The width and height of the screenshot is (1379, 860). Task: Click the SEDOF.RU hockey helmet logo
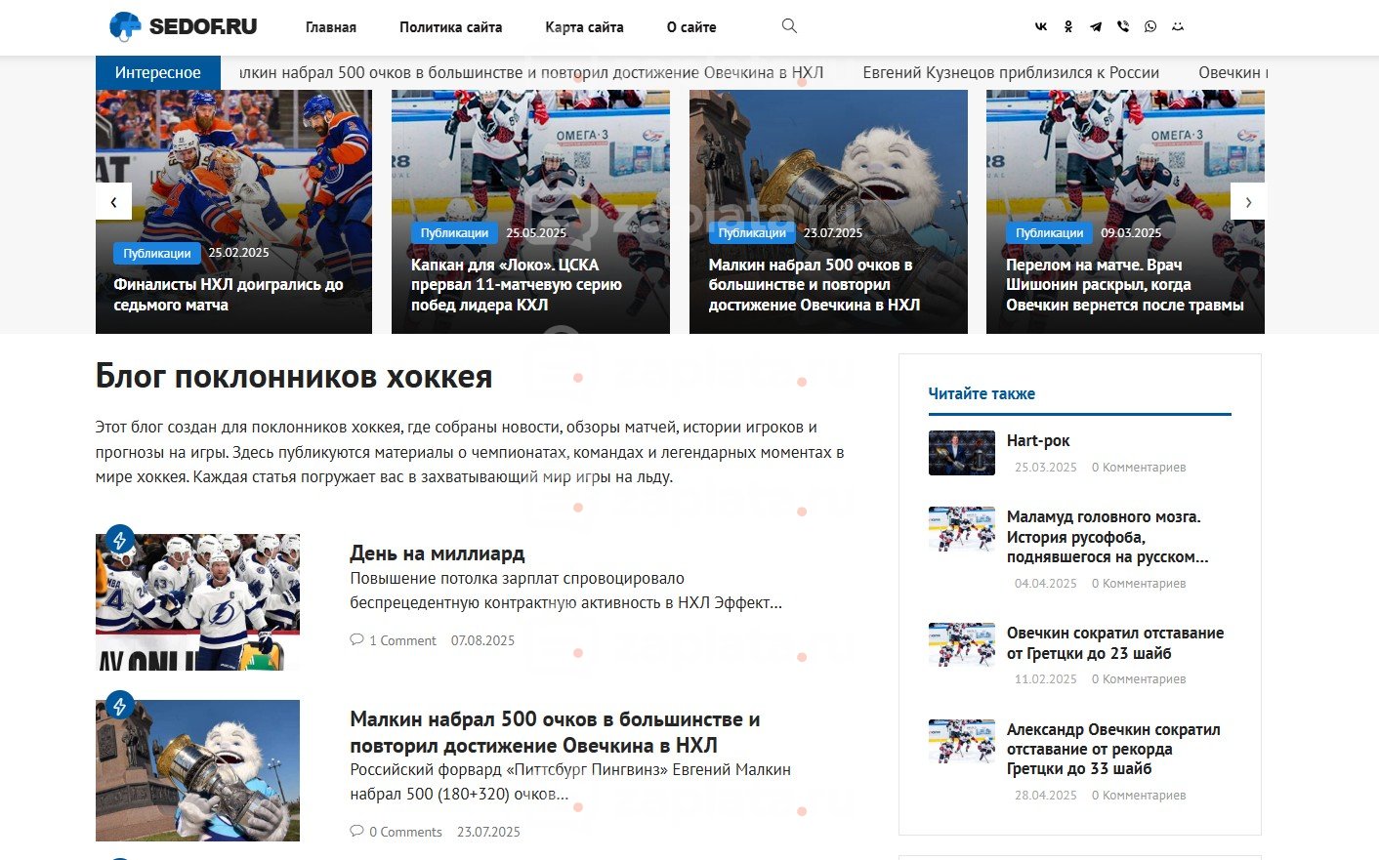[125, 26]
